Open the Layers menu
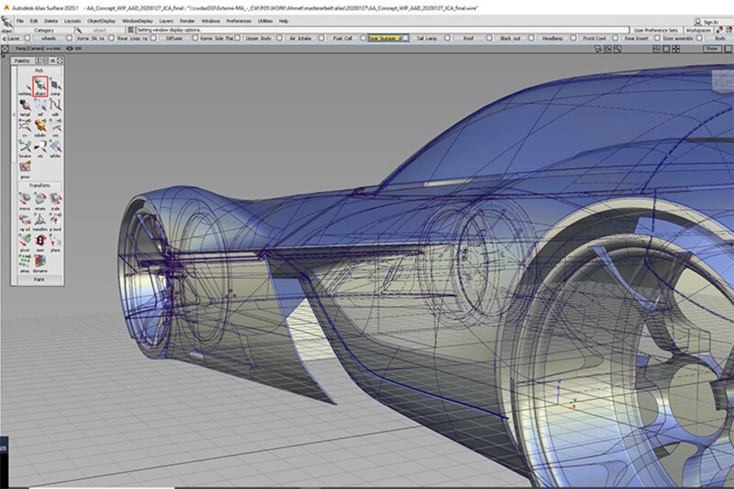The width and height of the screenshot is (734, 489). pyautogui.click(x=166, y=21)
